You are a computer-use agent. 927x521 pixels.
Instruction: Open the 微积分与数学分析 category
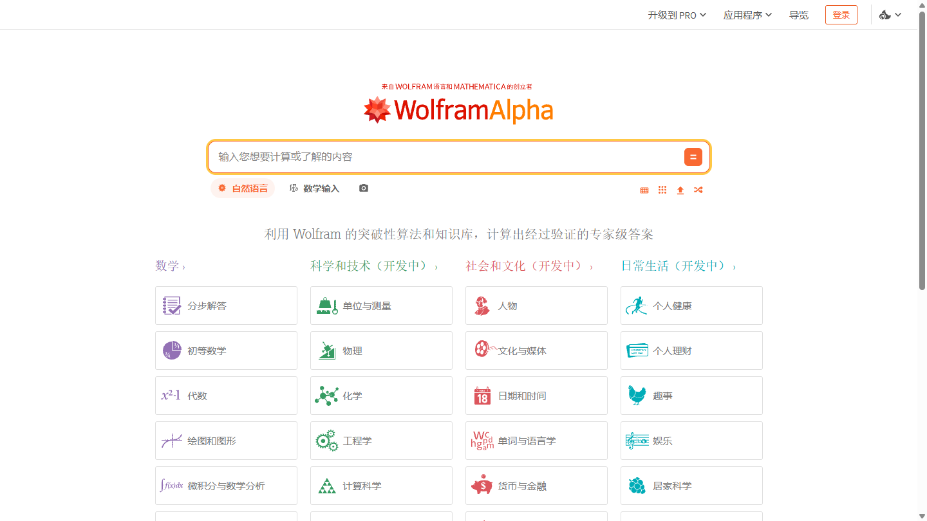226,486
